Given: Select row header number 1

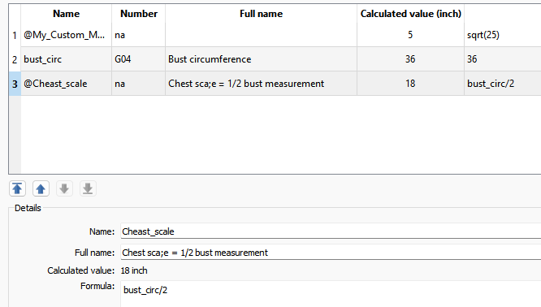Looking at the screenshot, I should pos(15,35).
